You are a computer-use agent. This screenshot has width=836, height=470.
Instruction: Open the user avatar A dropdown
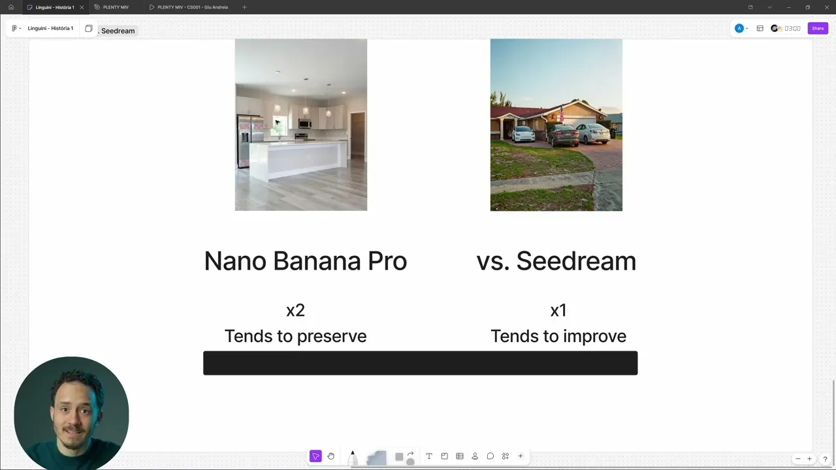click(x=741, y=28)
